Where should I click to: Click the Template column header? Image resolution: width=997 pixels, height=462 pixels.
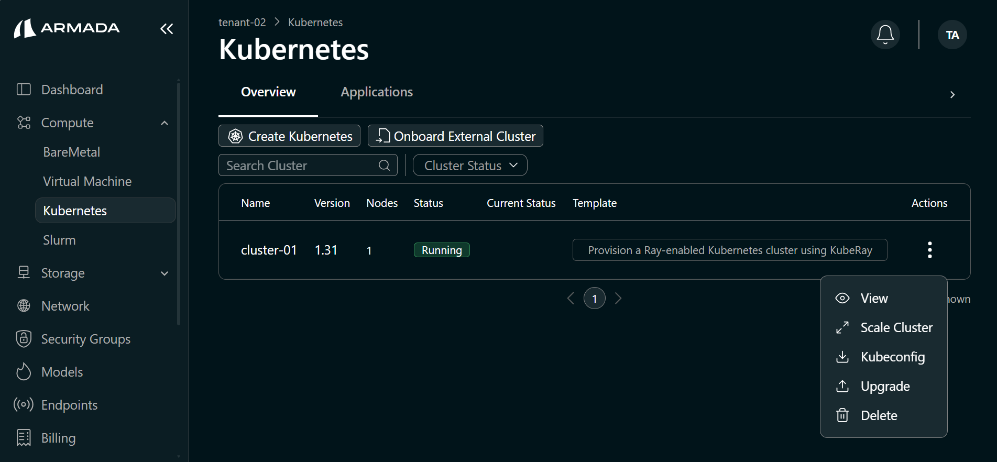click(594, 203)
